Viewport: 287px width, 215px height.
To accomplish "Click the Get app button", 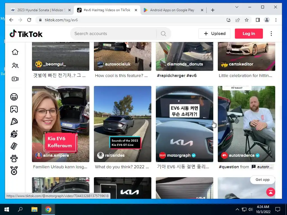I will [262, 180].
